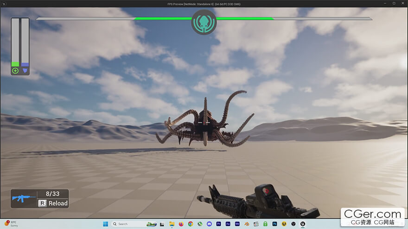Open the Unreal Engine taskbar icon

pos(303,224)
